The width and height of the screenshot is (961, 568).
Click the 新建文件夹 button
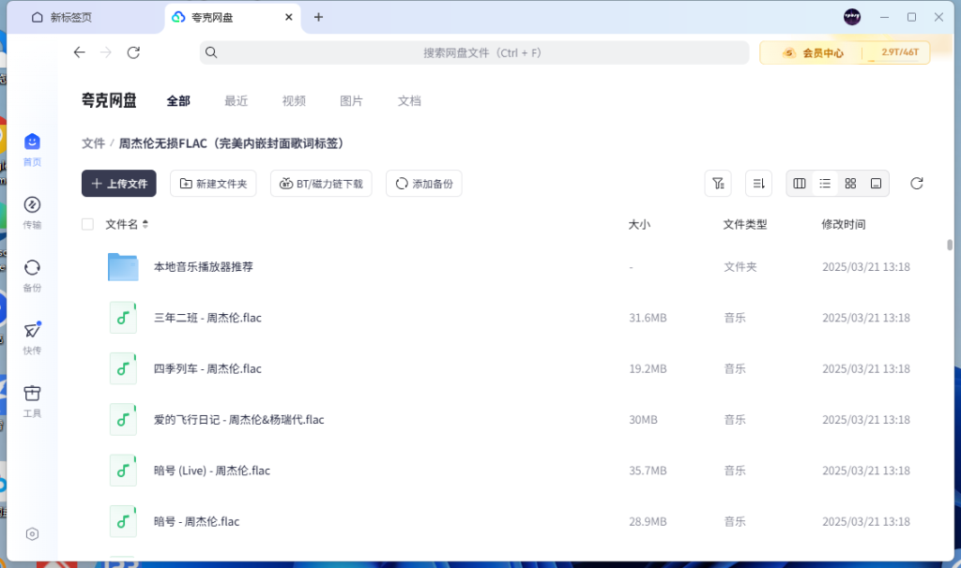point(213,184)
